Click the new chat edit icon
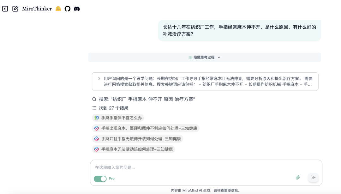The image size is (341, 194). [x=15, y=9]
